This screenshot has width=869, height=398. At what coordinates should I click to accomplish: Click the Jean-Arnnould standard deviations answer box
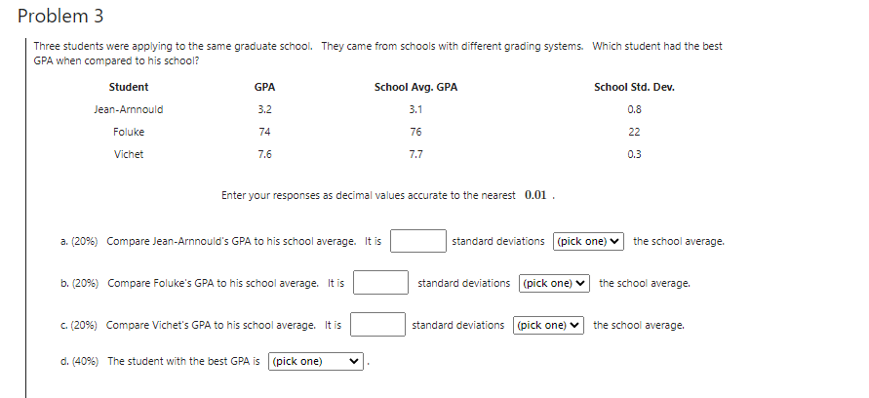point(417,241)
